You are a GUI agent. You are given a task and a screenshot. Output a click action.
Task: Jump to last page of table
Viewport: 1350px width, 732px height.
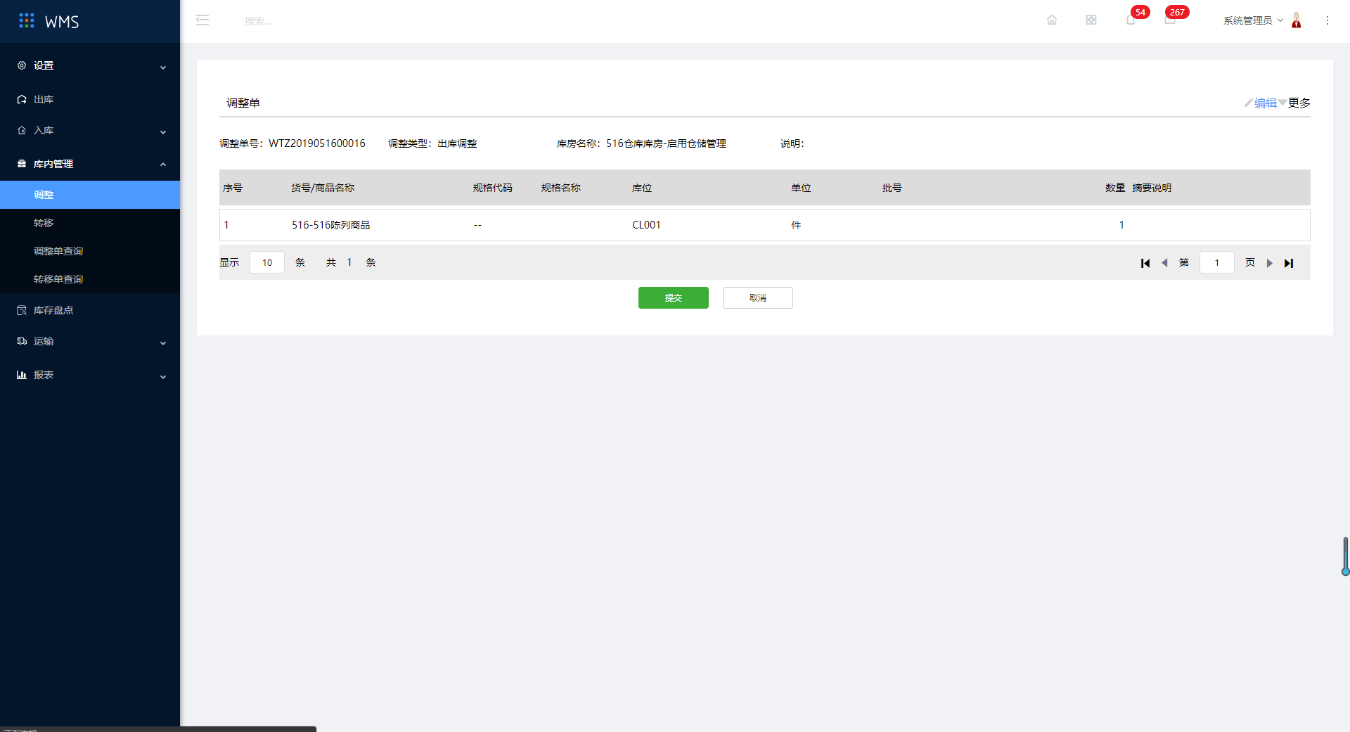click(1289, 263)
